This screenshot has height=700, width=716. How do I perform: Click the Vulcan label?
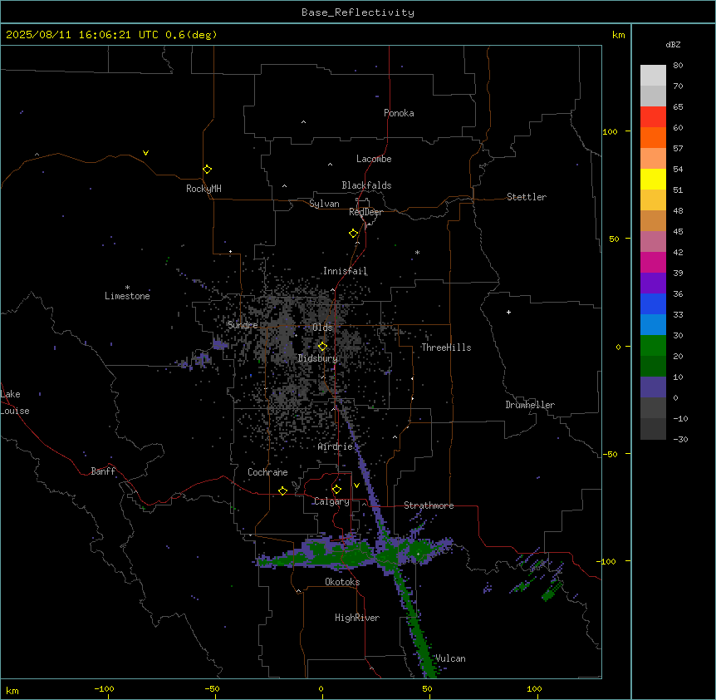pos(451,658)
